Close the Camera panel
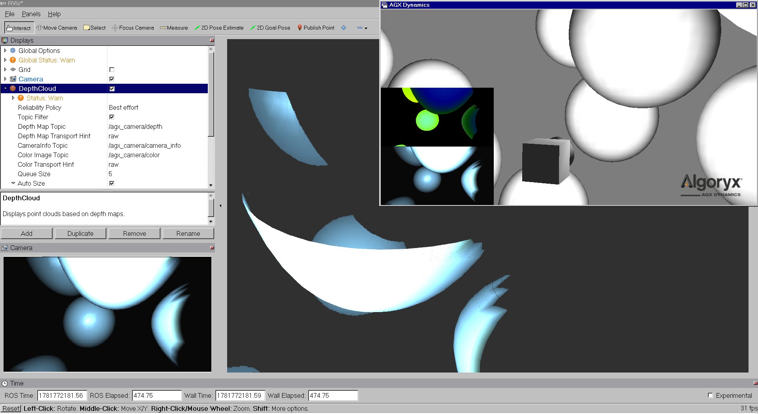This screenshot has width=758, height=414. click(x=212, y=248)
